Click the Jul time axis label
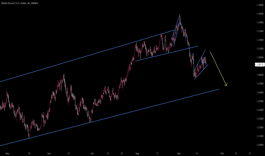This screenshot has height=156, width=265. [92, 153]
